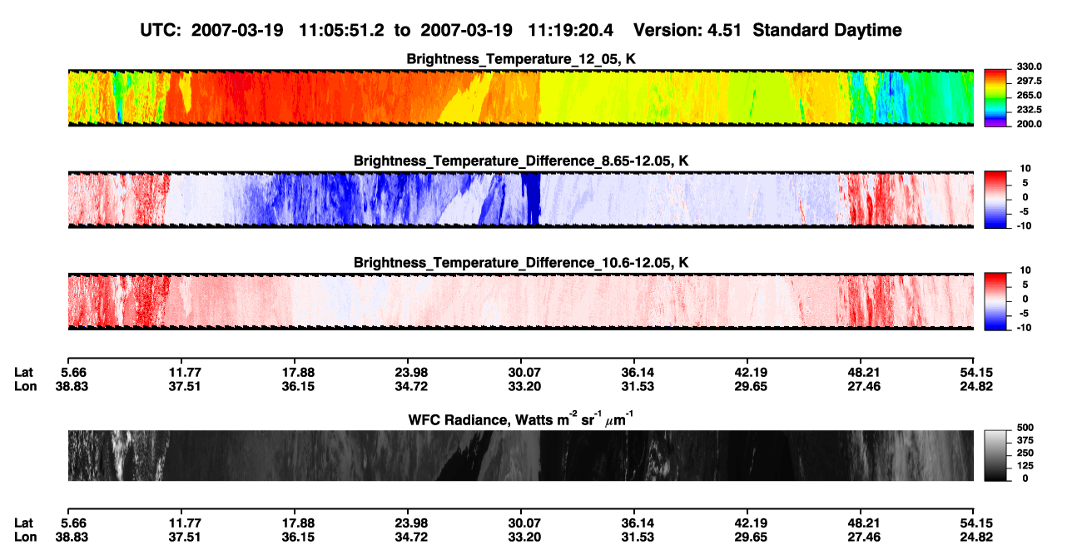Click the start time '11:05:51.2' in header

pos(343,31)
